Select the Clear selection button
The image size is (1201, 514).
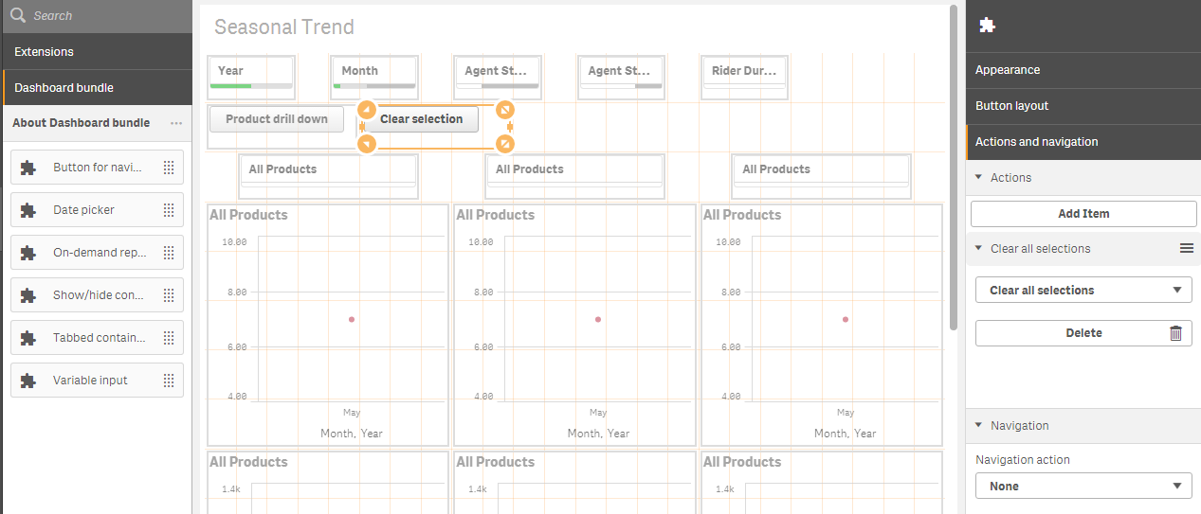point(422,119)
